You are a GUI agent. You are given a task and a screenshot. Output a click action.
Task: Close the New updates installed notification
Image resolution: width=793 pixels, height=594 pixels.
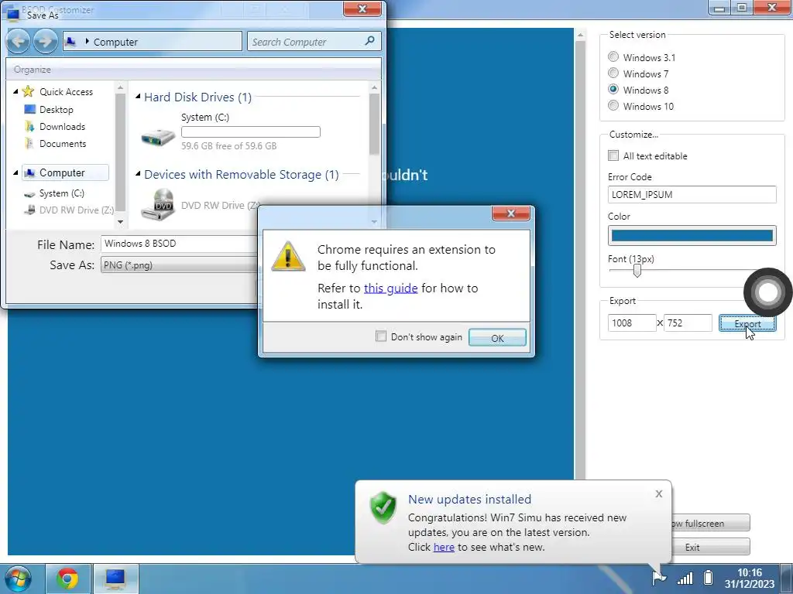coord(658,493)
